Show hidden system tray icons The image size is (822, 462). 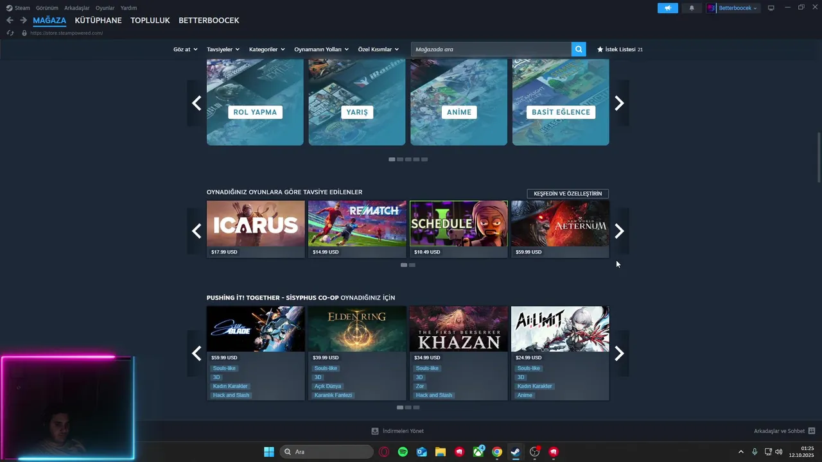pyautogui.click(x=740, y=452)
